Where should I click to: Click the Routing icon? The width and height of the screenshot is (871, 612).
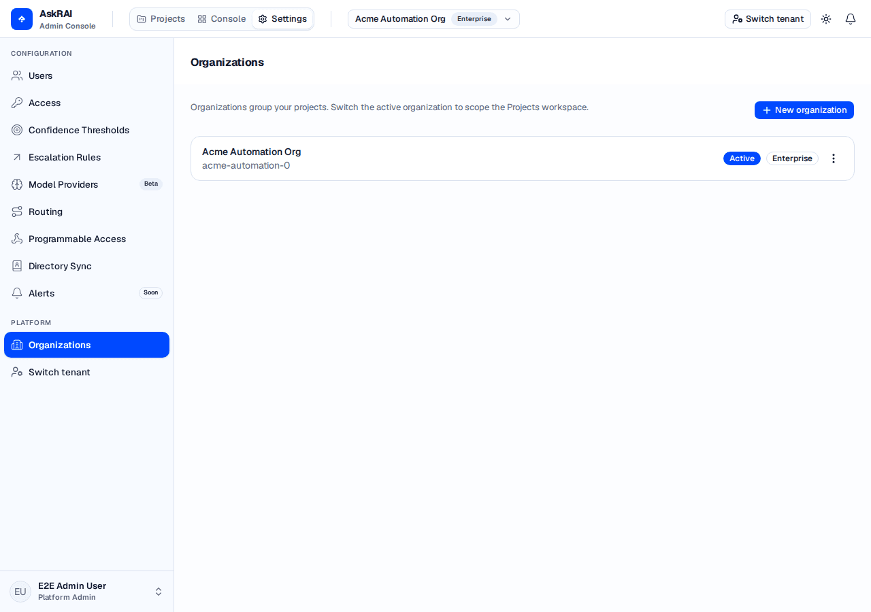point(17,211)
